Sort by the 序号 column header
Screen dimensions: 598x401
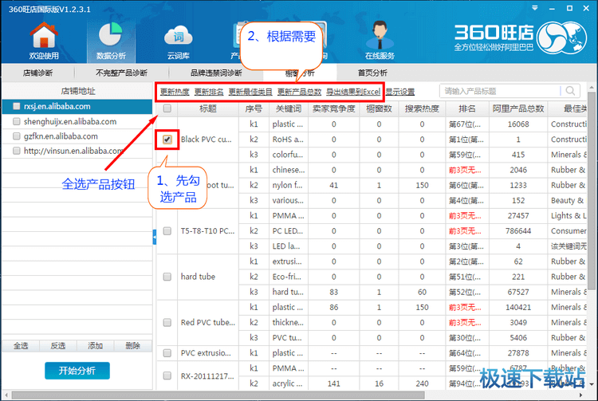click(254, 108)
